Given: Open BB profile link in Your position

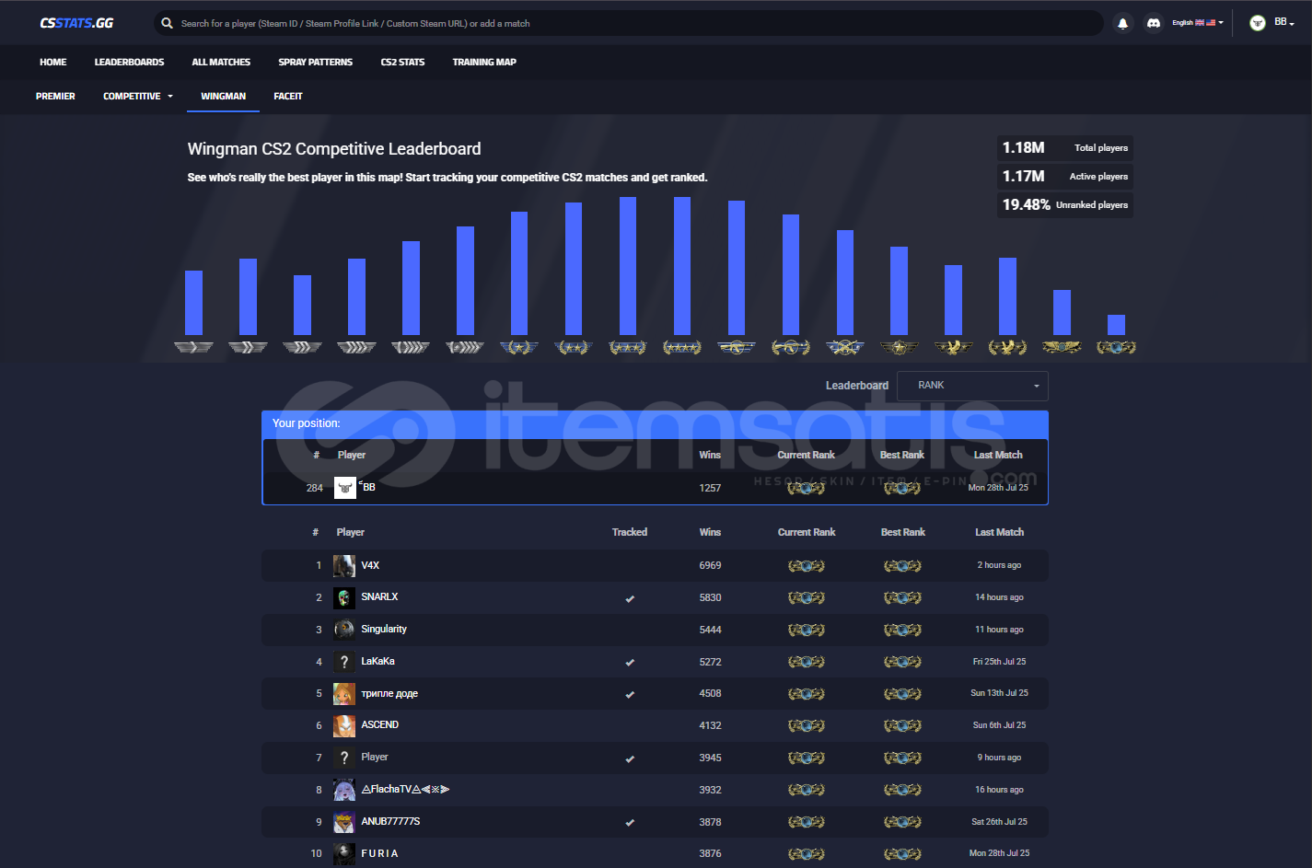Looking at the screenshot, I should tap(368, 488).
